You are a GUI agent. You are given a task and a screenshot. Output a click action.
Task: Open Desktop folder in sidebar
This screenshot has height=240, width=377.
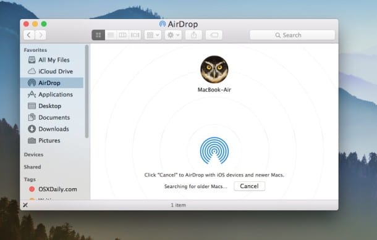tap(52, 106)
